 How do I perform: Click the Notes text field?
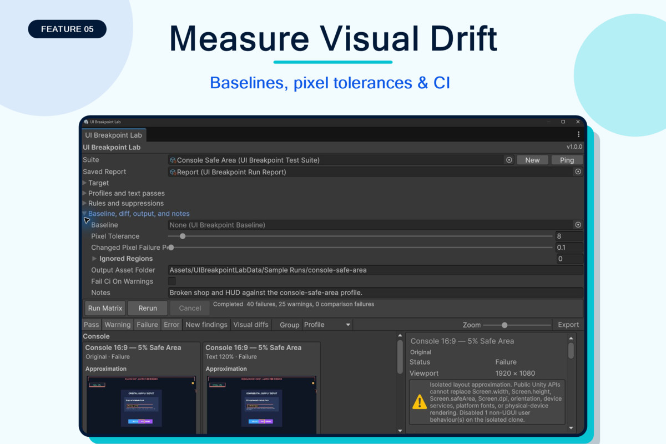click(x=376, y=292)
